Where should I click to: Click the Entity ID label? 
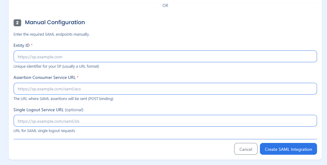coord(21,45)
